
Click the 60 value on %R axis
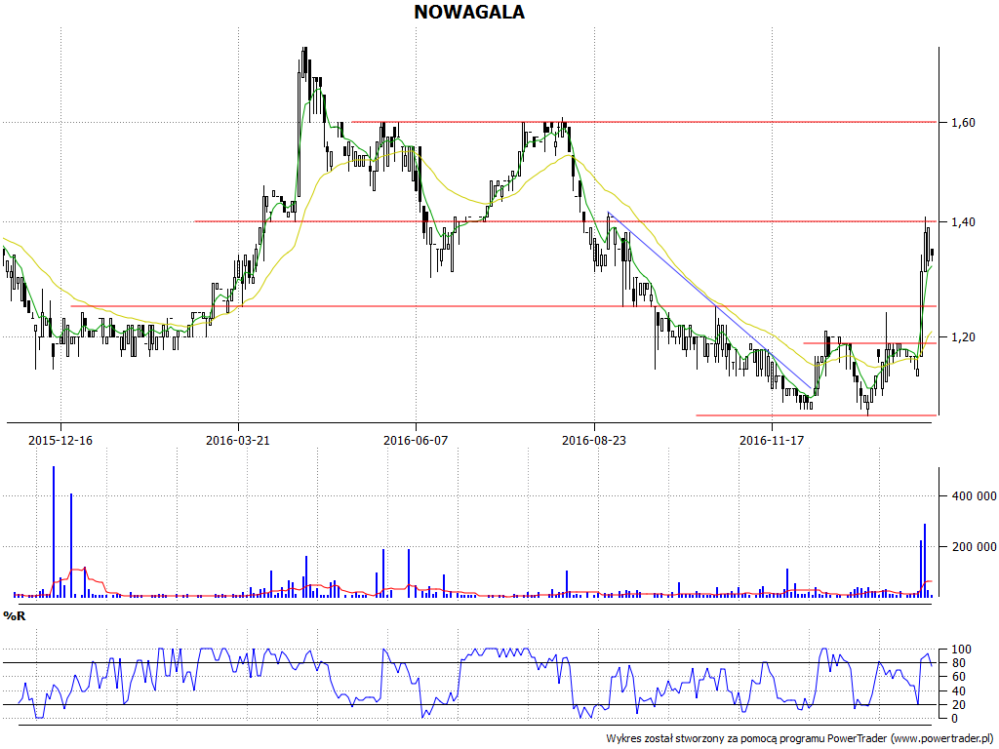[x=958, y=677]
